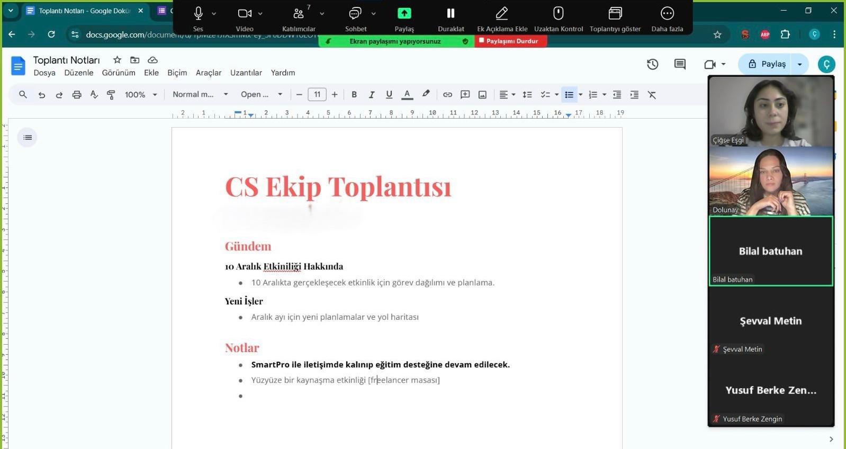Click the print icon in toolbar
This screenshot has height=449, width=846.
tap(77, 95)
